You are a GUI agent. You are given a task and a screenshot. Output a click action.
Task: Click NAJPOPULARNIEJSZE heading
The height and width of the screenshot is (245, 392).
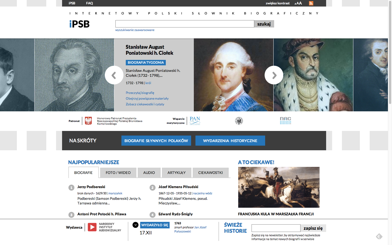94,162
